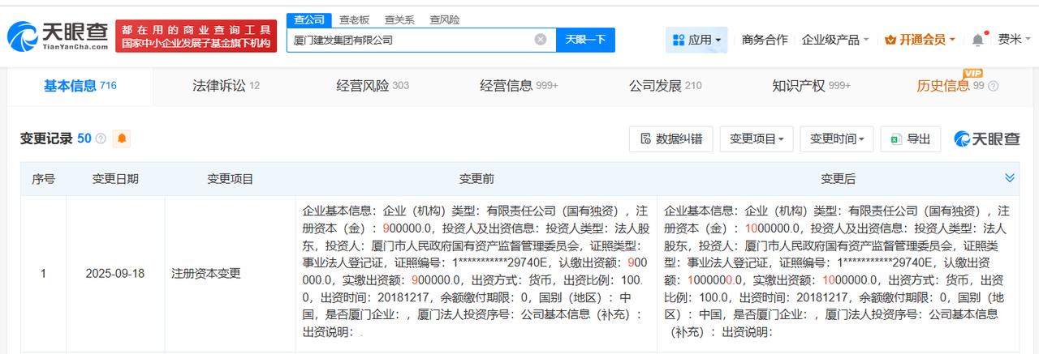The image size is (1039, 354).
Task: Open the 变更时间 filter dropdown
Action: coord(837,139)
